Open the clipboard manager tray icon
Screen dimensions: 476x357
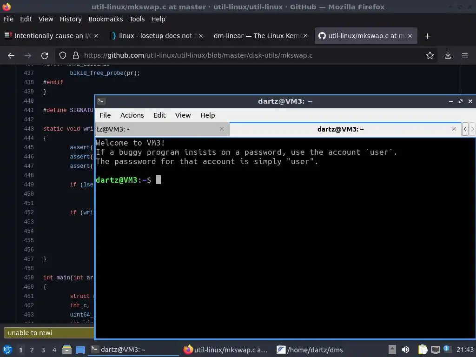tap(423, 350)
